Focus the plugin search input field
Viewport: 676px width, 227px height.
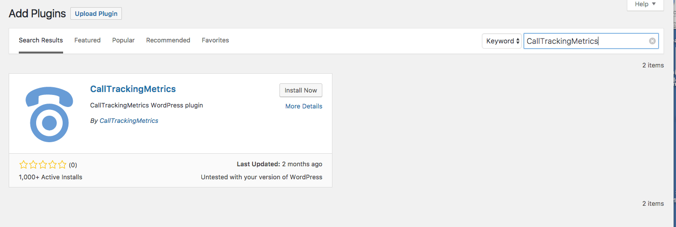[x=585, y=41]
